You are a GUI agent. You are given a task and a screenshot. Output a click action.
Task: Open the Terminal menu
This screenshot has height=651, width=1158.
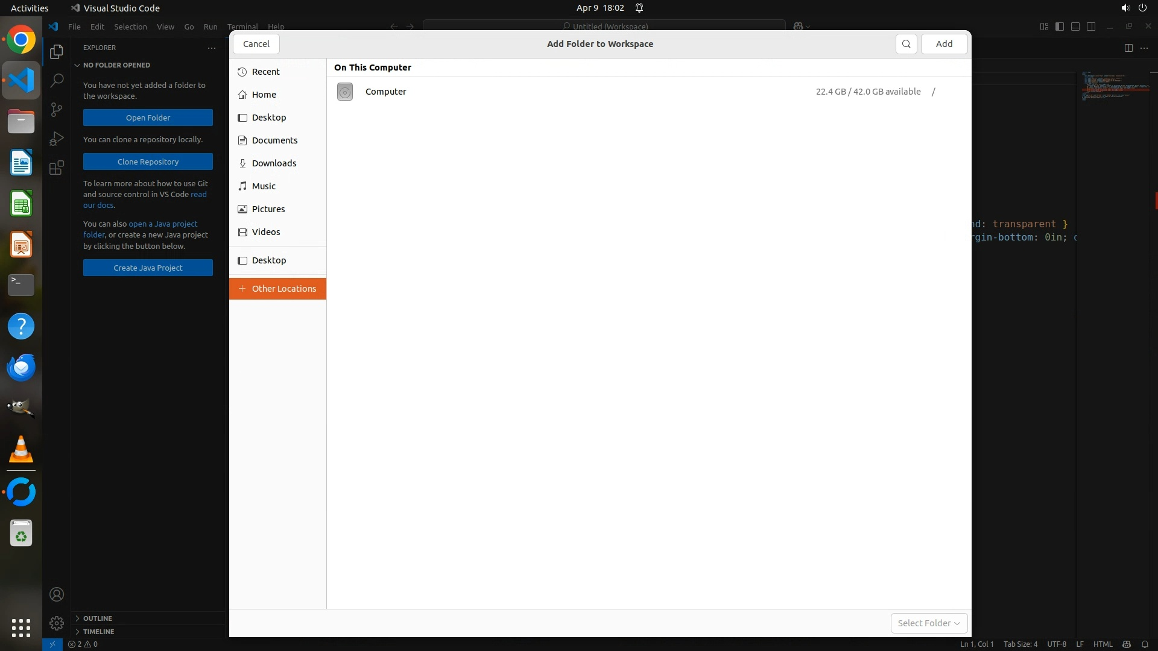[x=242, y=27]
